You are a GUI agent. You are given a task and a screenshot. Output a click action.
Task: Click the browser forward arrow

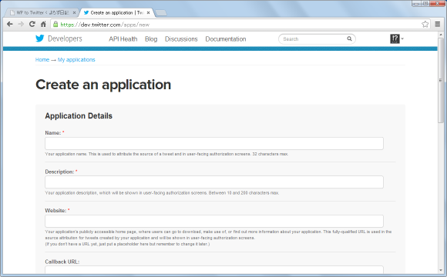(x=21, y=24)
